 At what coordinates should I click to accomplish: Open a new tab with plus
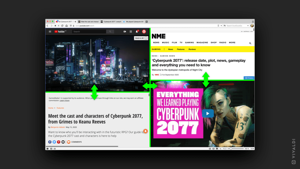[x=147, y=22]
